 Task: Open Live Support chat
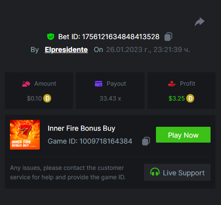pos(177,172)
